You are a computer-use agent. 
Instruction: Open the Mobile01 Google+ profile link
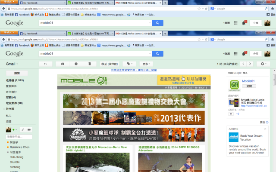(x=248, y=81)
